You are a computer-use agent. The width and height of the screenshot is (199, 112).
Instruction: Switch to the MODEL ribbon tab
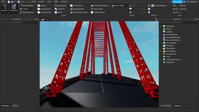[42, 2]
